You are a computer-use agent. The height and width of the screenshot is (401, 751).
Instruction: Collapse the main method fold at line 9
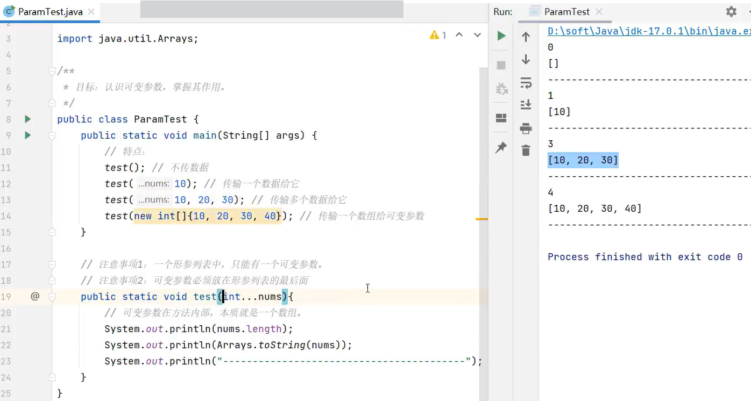pos(52,135)
